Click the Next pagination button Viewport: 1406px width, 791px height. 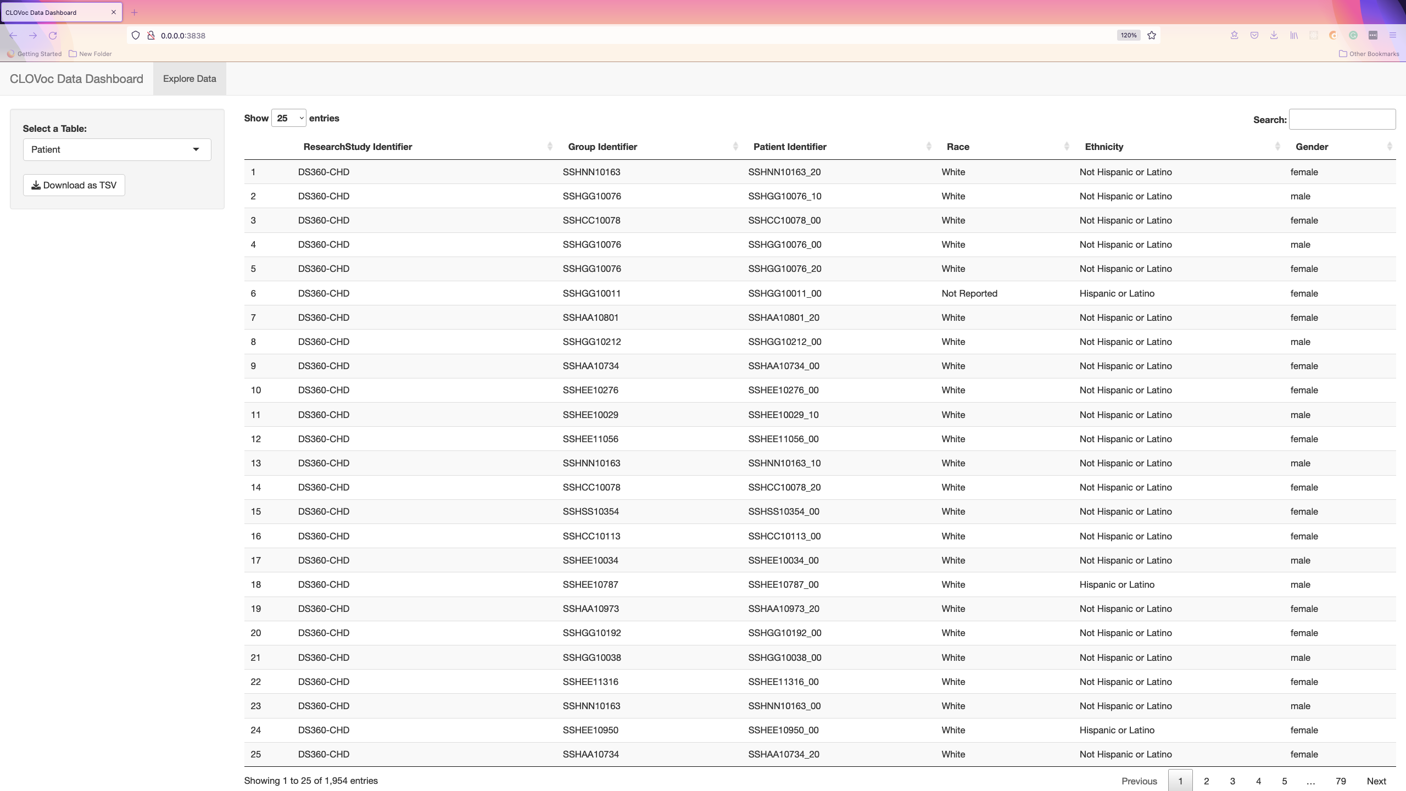[1376, 781]
